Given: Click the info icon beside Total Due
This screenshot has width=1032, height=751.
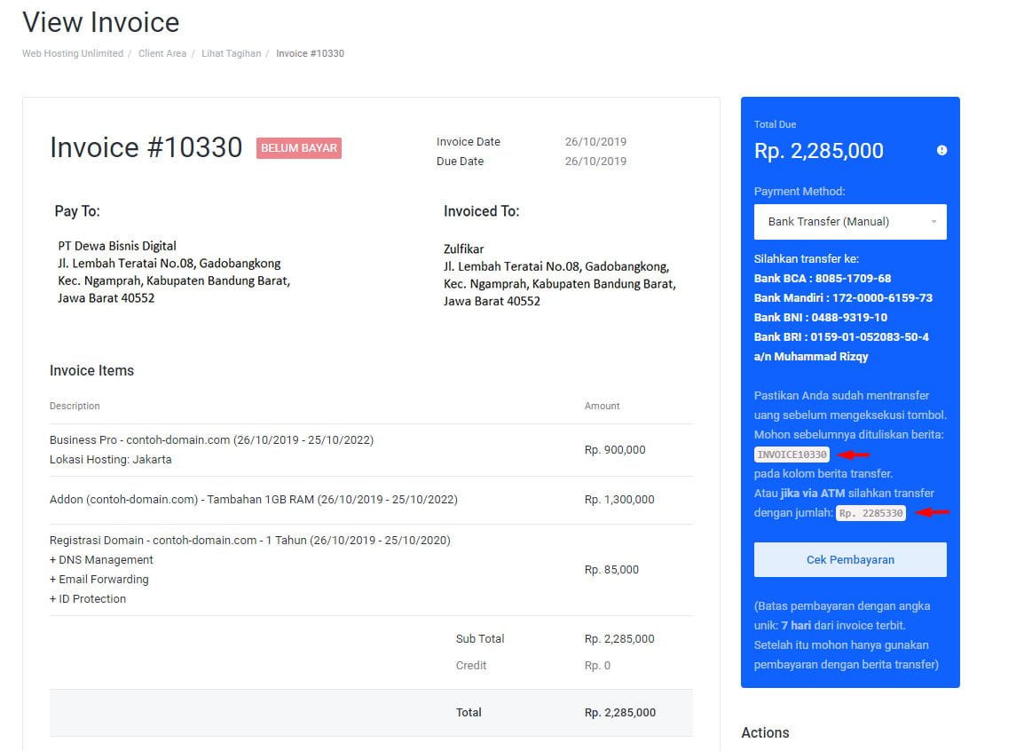Looking at the screenshot, I should tap(941, 151).
